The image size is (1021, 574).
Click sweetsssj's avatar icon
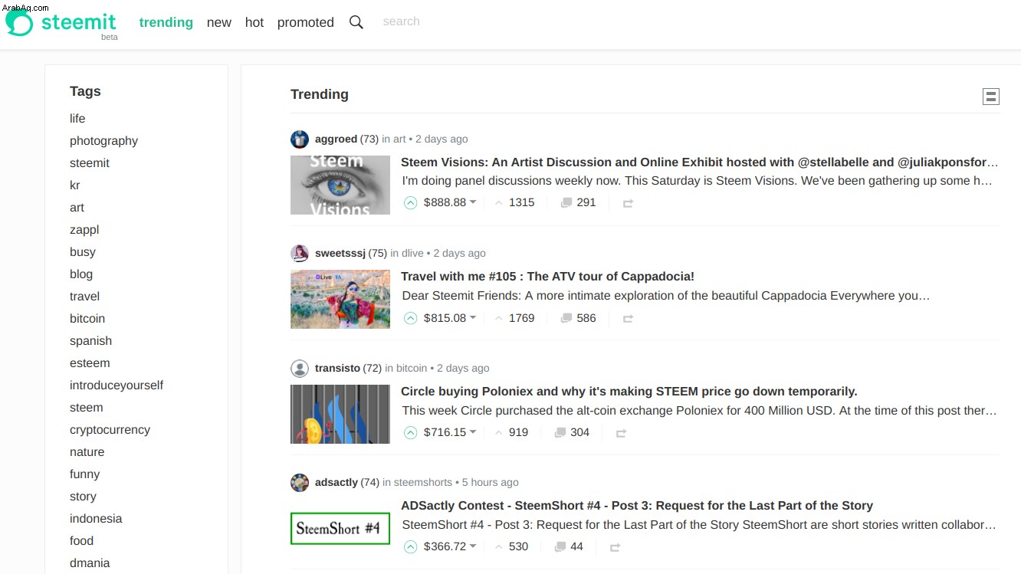300,254
